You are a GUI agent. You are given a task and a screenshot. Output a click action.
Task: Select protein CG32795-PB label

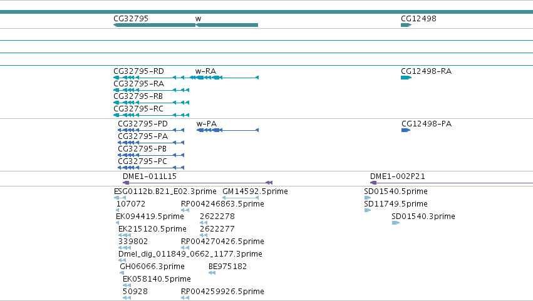[x=142, y=149]
